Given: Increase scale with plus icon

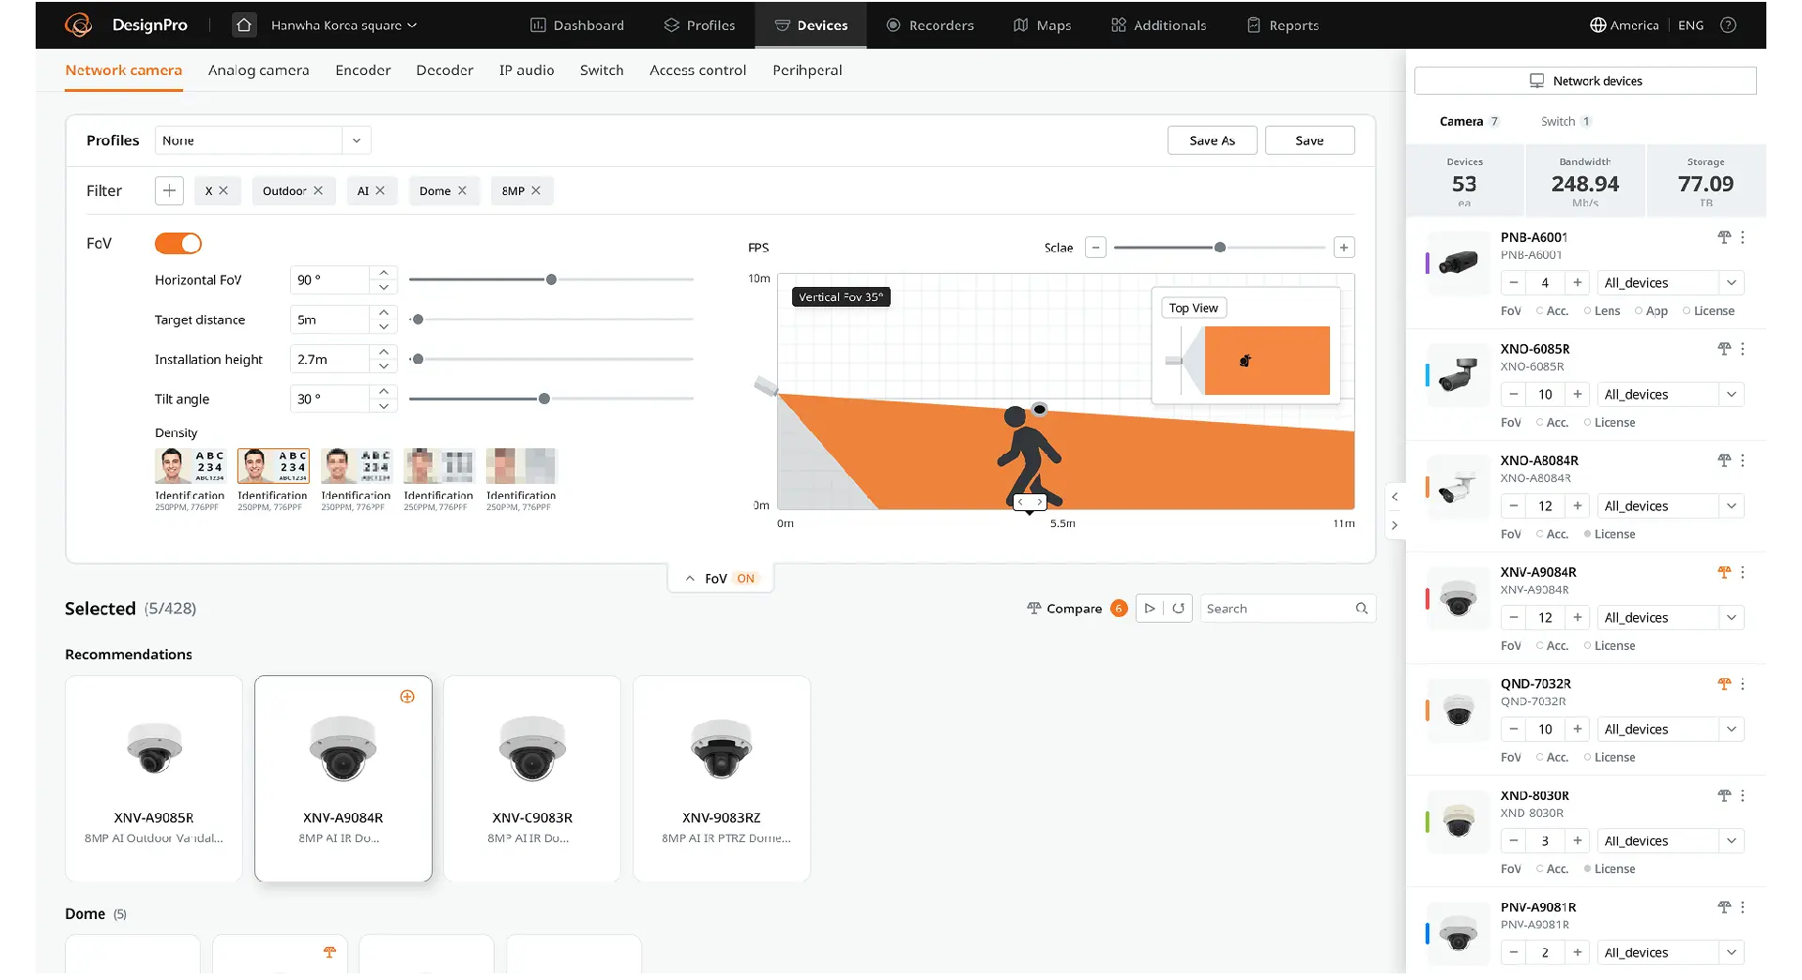Looking at the screenshot, I should tap(1344, 249).
